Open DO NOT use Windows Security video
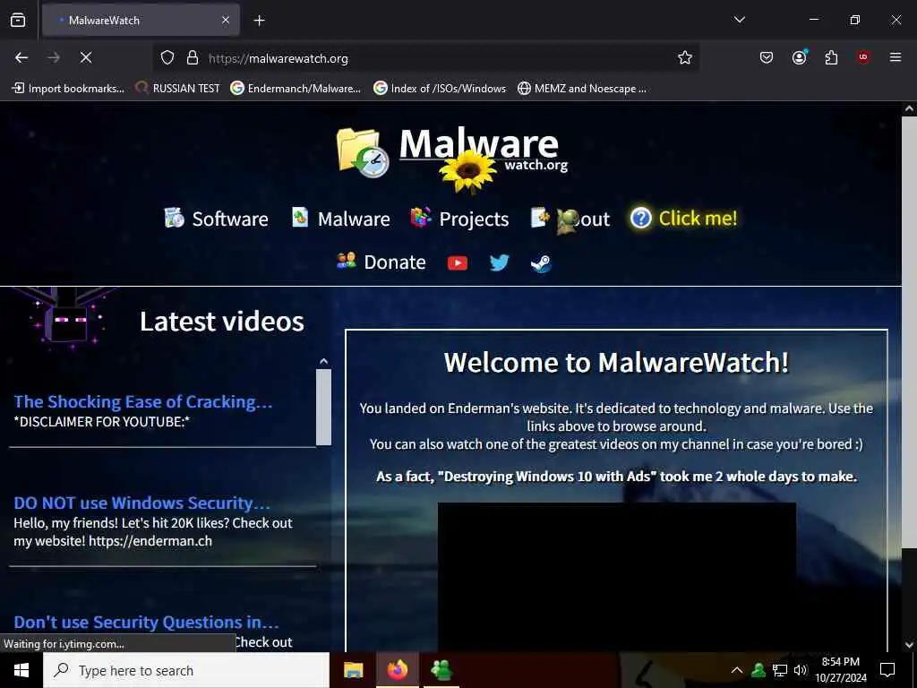Image resolution: width=917 pixels, height=688 pixels. point(142,503)
